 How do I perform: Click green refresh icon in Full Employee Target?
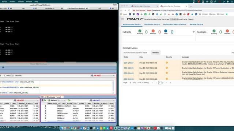69,100
